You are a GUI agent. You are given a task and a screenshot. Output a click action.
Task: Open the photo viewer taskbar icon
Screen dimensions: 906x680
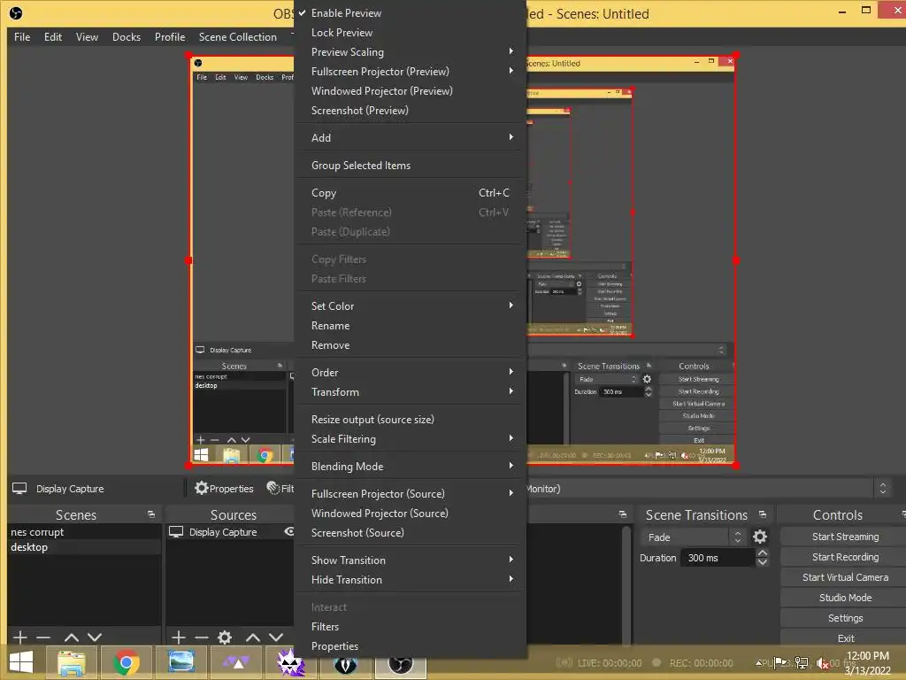pos(180,661)
